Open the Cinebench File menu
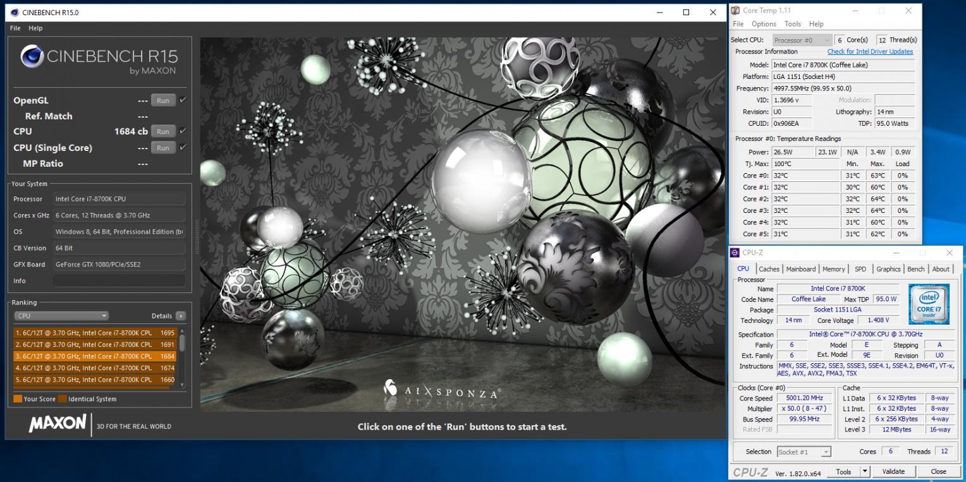The height and width of the screenshot is (482, 966). 15,28
